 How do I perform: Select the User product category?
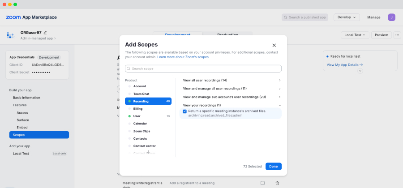click(148, 116)
